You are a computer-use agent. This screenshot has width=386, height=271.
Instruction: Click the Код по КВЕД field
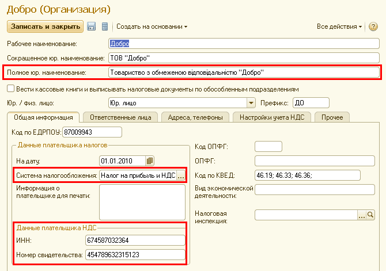click(306, 175)
